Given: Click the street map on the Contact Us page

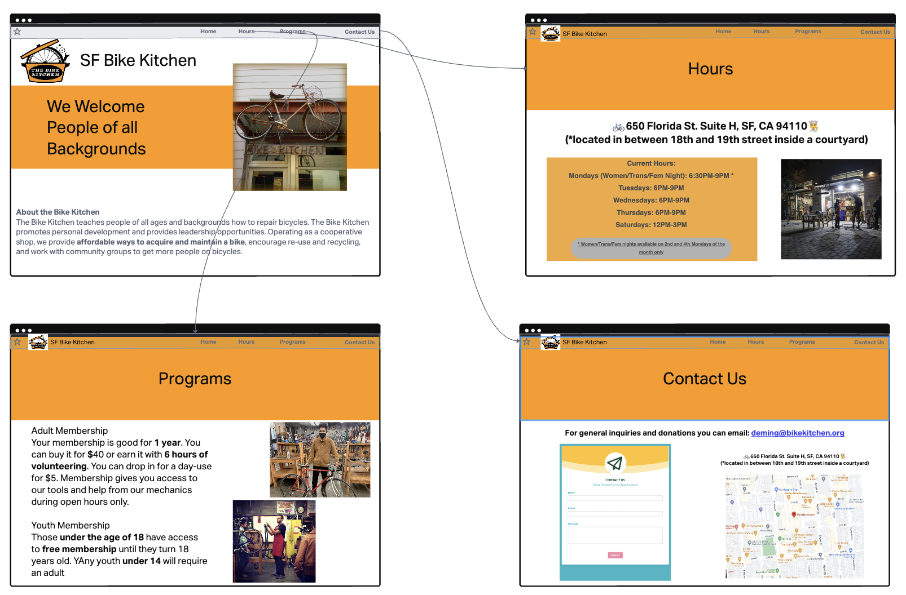Looking at the screenshot, I should 794,526.
